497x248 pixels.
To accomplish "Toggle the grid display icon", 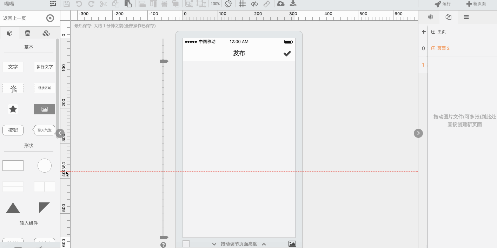I will 242,4.
